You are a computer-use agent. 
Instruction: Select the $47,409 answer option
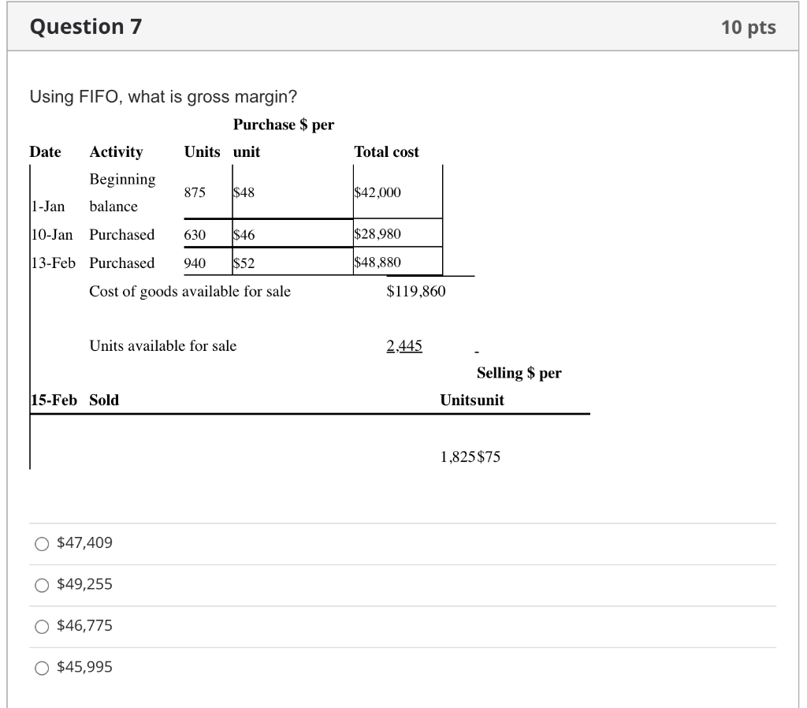tap(84, 542)
